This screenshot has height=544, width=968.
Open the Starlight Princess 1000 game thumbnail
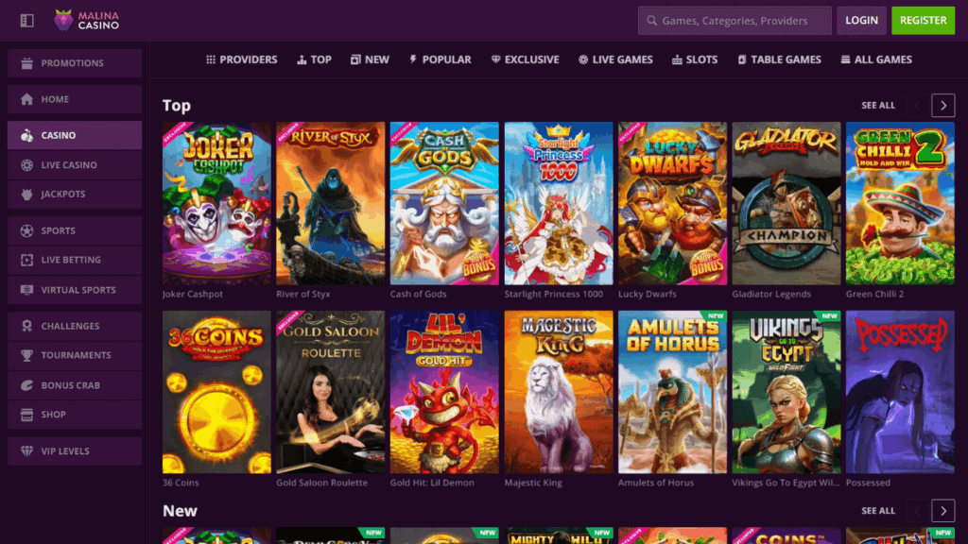[x=558, y=204]
